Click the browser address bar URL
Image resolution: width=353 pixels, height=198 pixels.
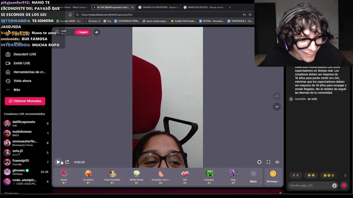tap(107, 15)
